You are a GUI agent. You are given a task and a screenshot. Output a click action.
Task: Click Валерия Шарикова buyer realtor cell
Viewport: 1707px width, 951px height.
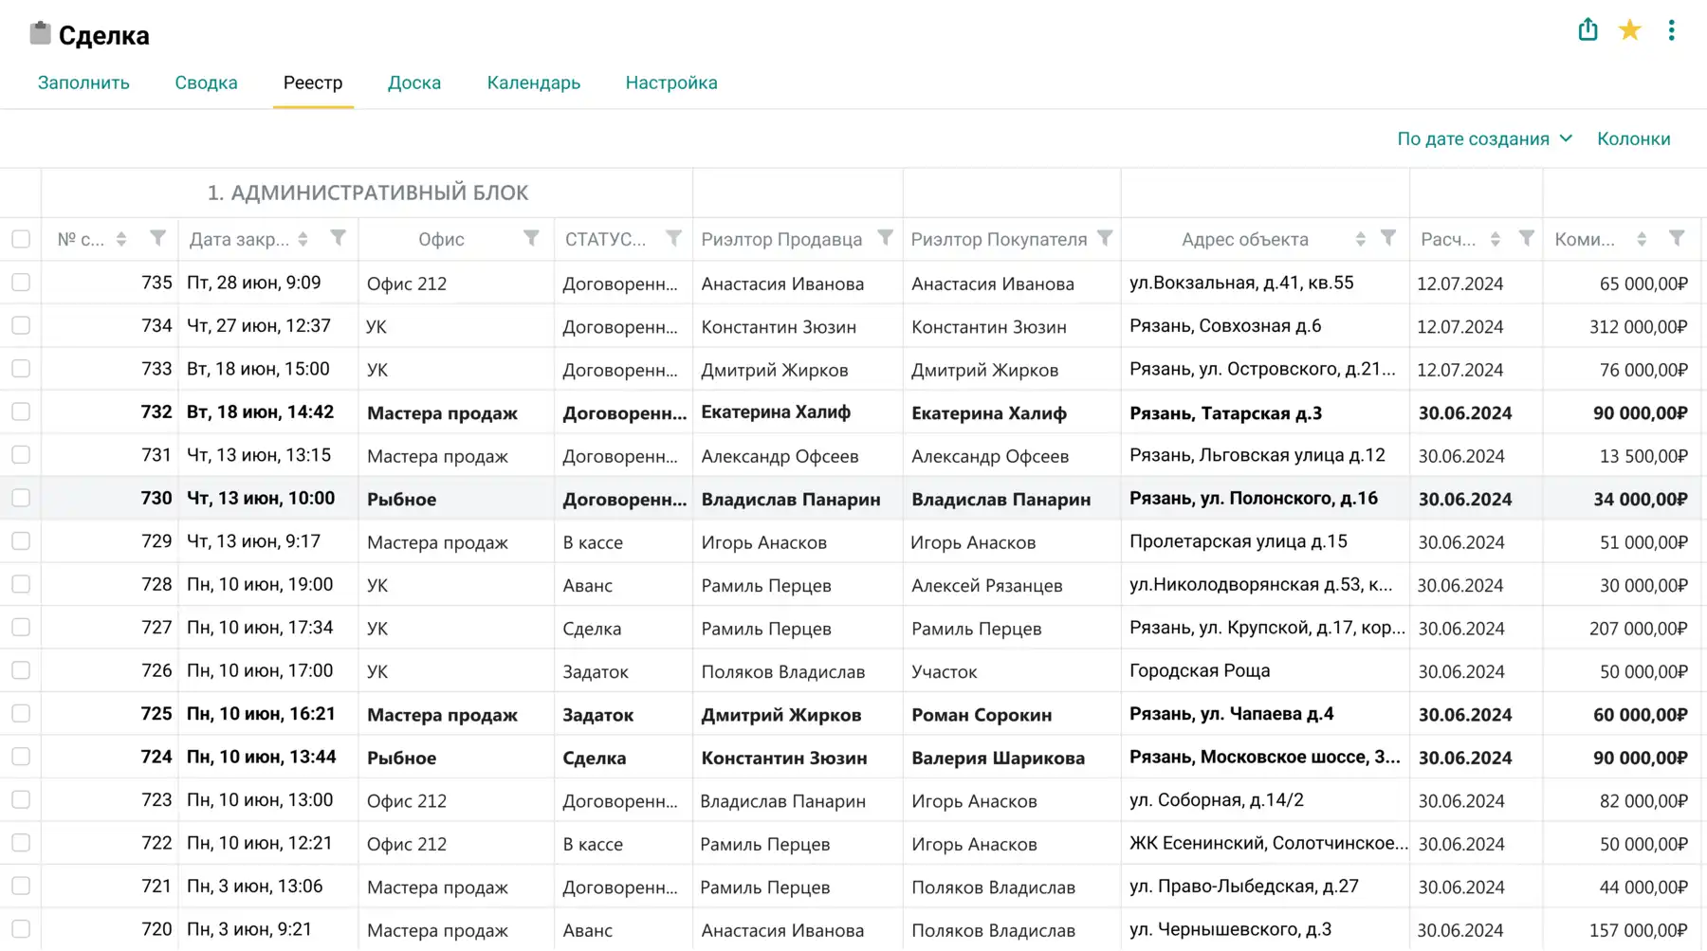point(998,758)
